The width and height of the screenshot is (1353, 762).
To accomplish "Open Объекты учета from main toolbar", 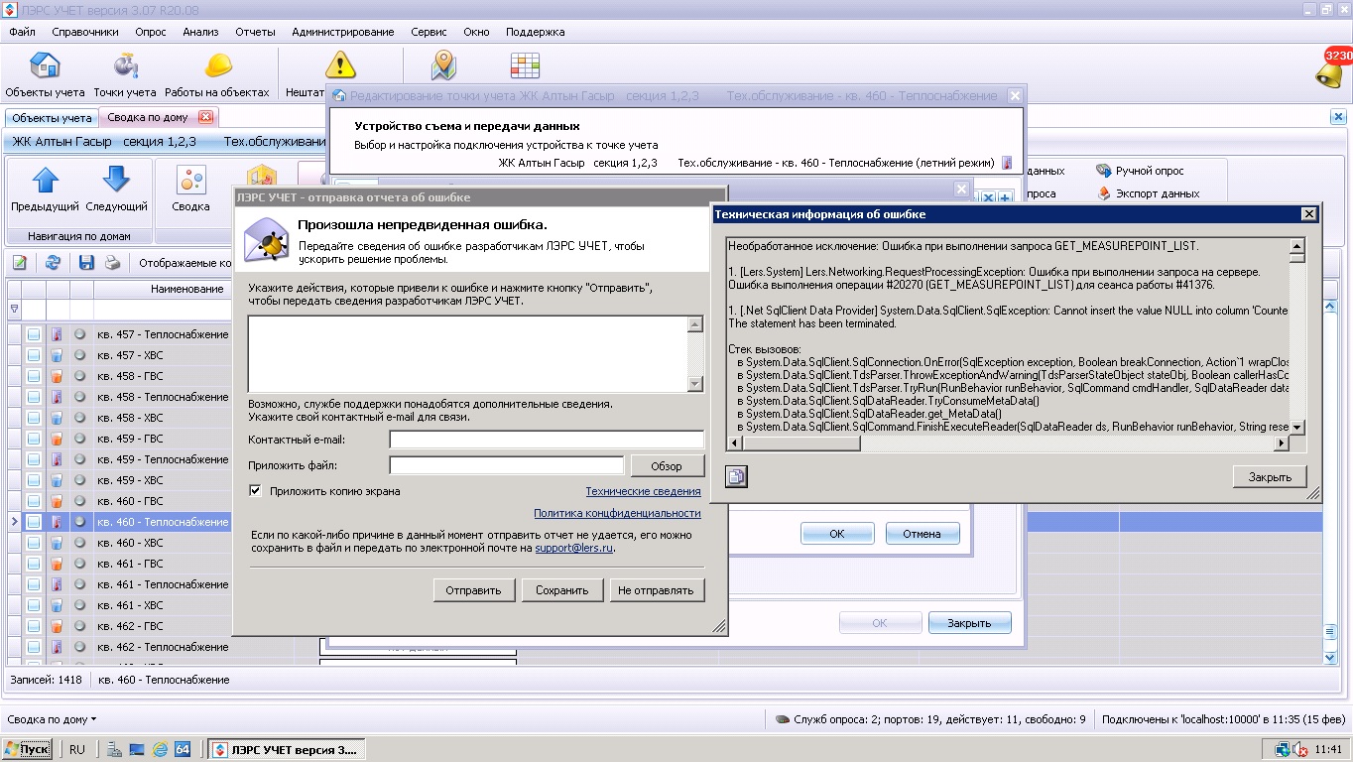I will point(45,75).
